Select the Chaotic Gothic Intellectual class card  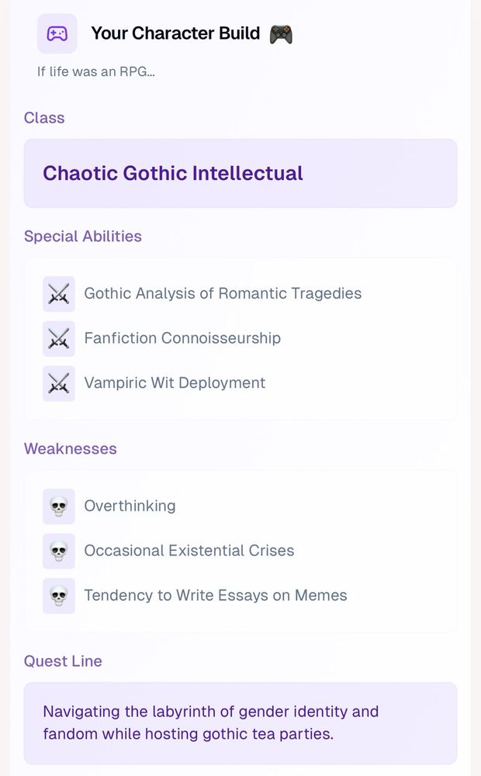[x=240, y=173]
